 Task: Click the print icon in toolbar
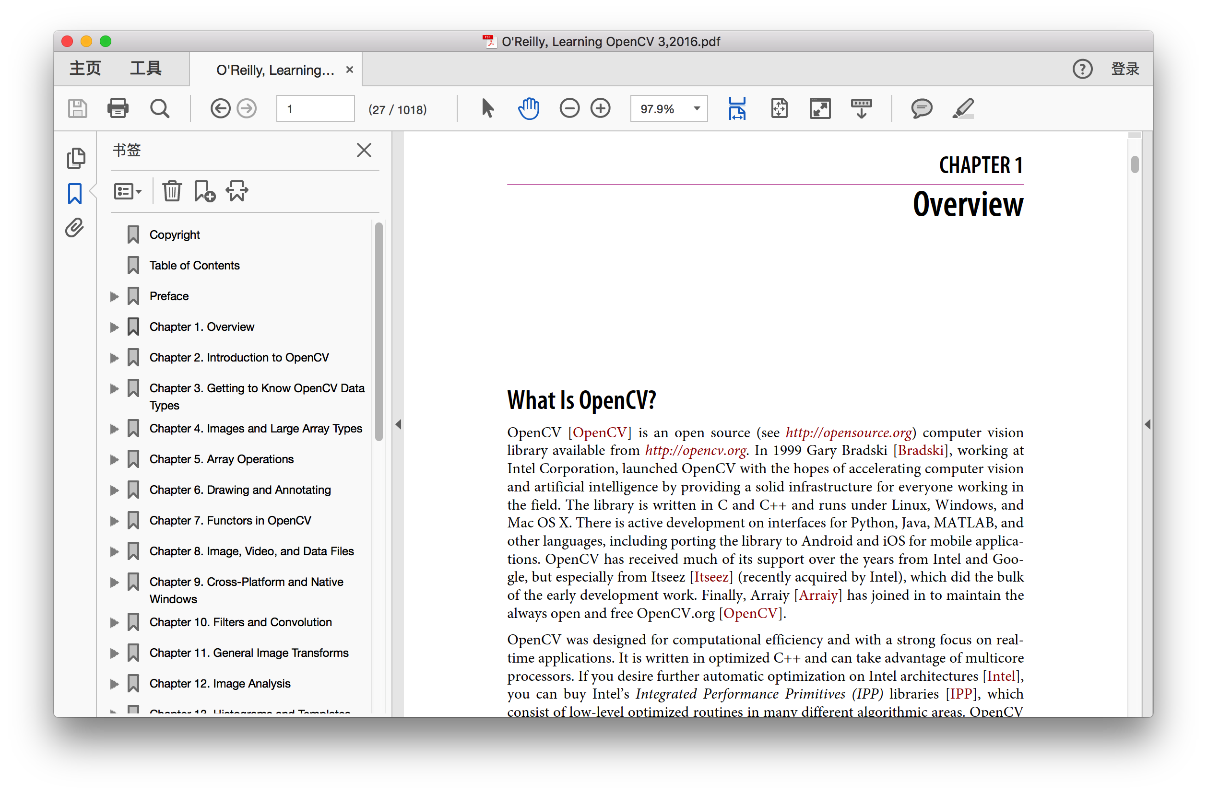pyautogui.click(x=118, y=108)
